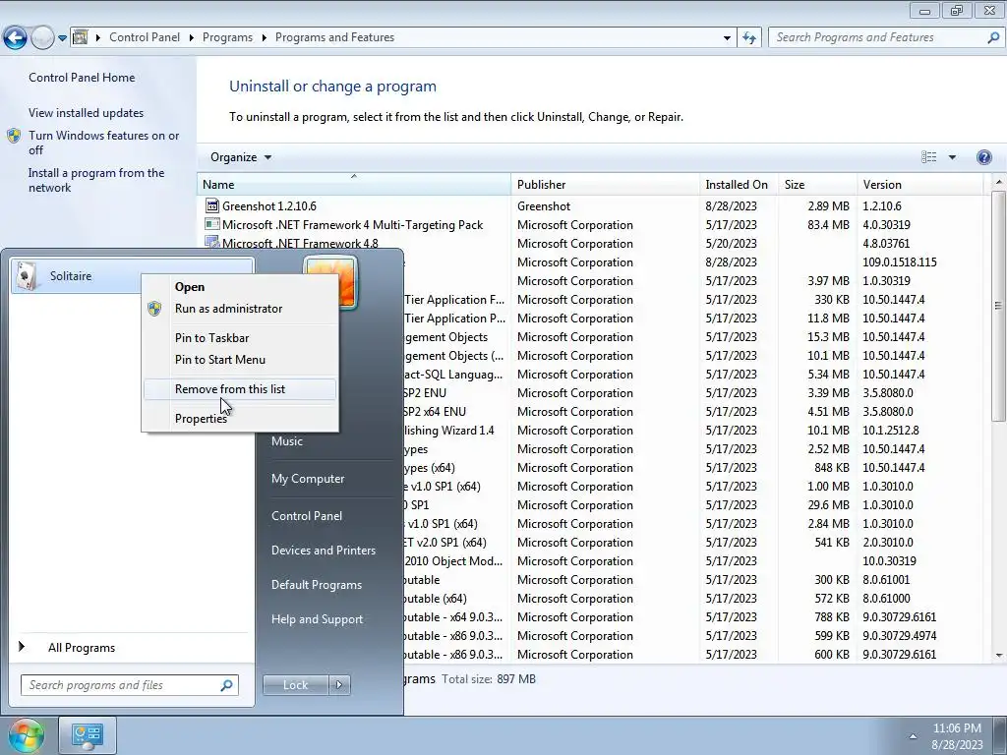Open Help and Support
This screenshot has height=755, width=1007.
[318, 619]
